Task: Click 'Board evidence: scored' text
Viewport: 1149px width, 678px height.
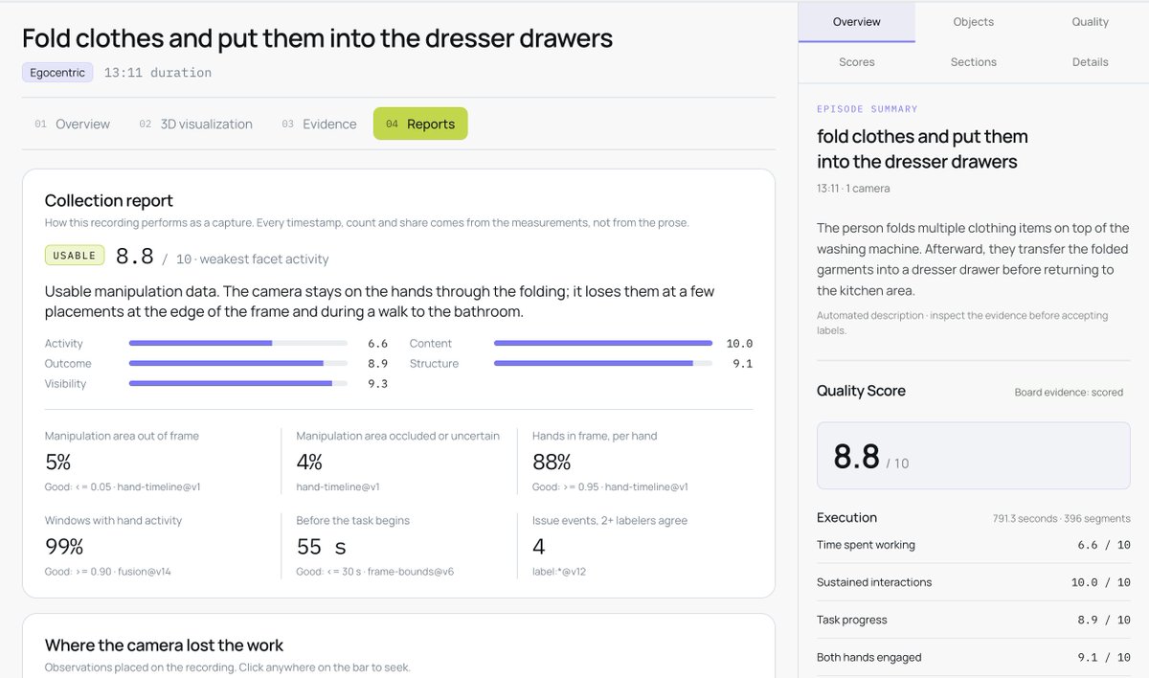Action: [x=1069, y=393]
